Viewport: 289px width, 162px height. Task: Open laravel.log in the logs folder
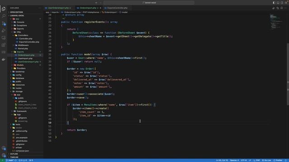pos(23,121)
